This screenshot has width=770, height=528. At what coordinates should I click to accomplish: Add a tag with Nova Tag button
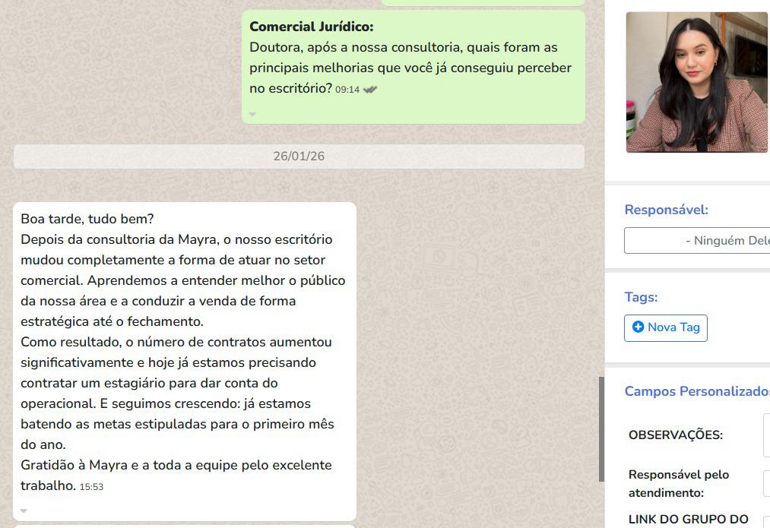tap(665, 327)
